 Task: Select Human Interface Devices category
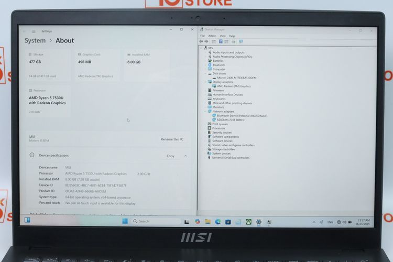point(227,94)
